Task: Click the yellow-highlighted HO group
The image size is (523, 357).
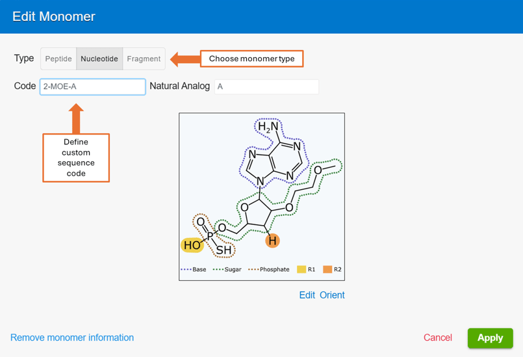Action: [x=192, y=245]
